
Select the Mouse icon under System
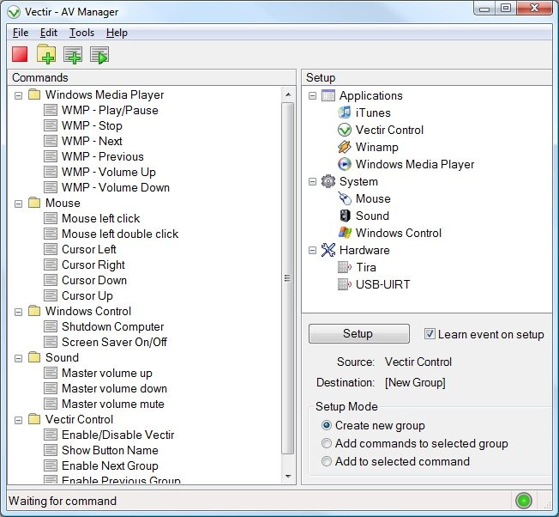[x=345, y=198]
